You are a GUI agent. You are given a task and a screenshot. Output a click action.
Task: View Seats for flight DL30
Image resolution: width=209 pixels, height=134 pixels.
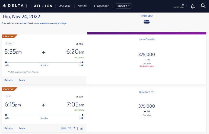[22, 128]
